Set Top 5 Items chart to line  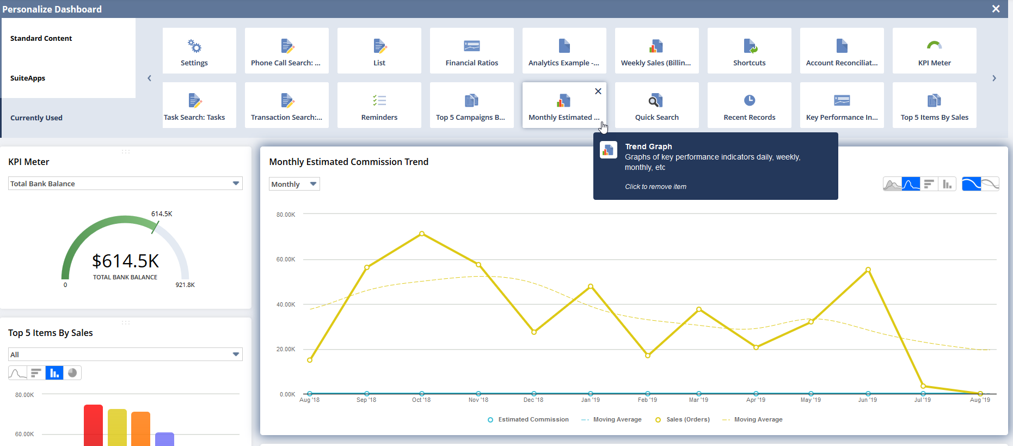pyautogui.click(x=17, y=372)
